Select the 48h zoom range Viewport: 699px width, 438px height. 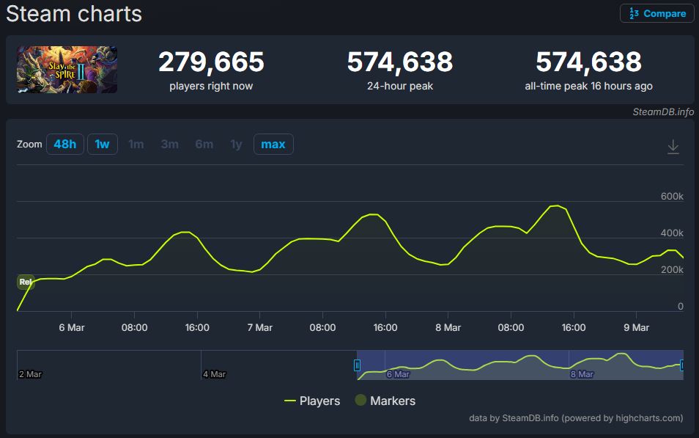[65, 144]
